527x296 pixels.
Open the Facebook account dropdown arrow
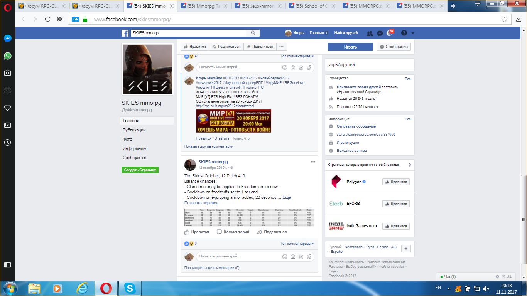click(x=413, y=33)
